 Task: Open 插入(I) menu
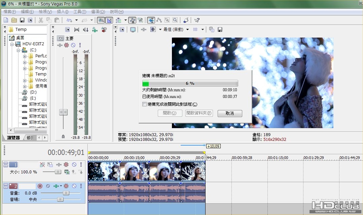(x=63, y=11)
